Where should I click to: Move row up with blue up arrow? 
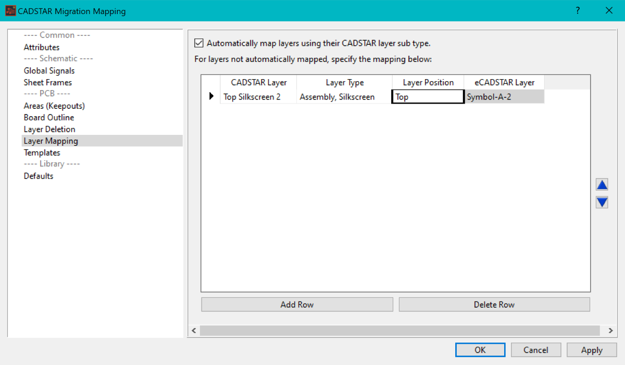602,185
